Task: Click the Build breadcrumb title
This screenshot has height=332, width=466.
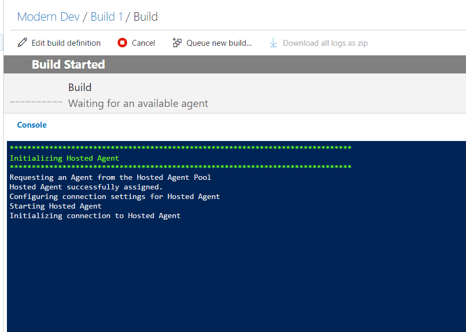Action: (x=146, y=16)
